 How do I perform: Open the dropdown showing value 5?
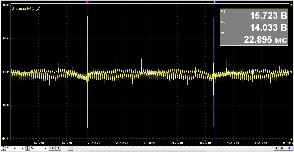[45, 148]
